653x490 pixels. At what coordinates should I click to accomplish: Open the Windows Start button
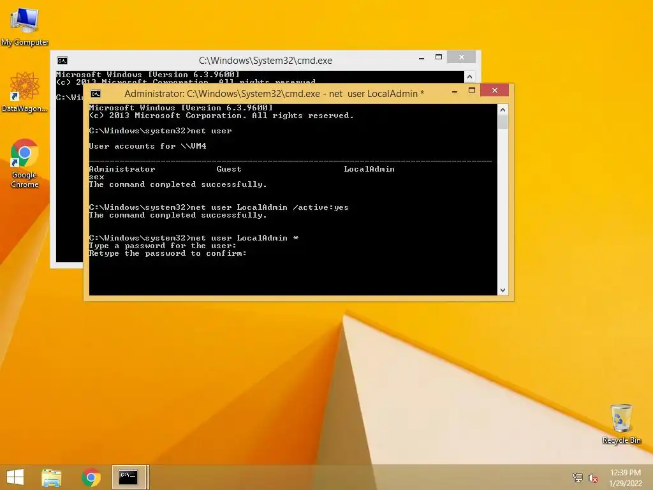point(15,477)
